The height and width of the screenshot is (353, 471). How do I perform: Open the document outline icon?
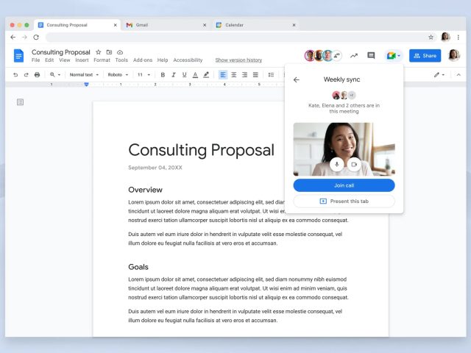tap(20, 101)
